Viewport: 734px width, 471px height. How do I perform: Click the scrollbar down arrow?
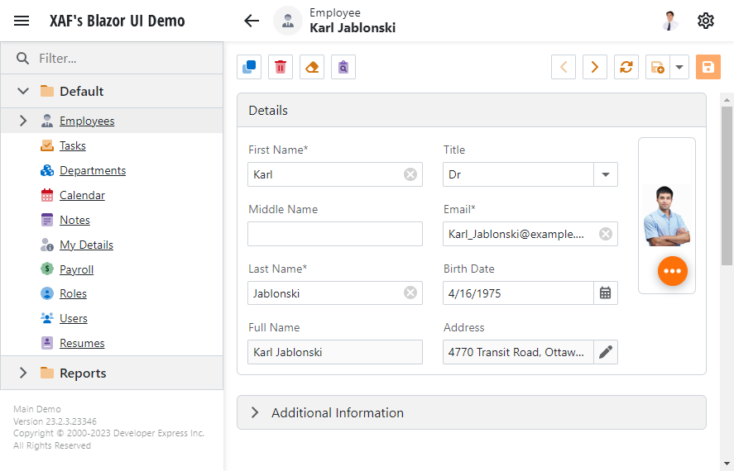pos(727,464)
